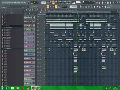The image size is (120, 90).
Task: Select the playlist delete tool
Action: [x=32, y=10]
